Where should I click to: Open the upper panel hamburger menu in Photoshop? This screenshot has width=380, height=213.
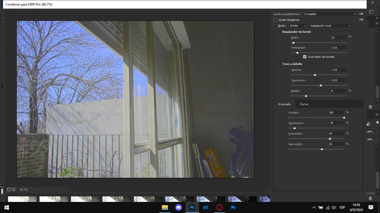(377, 24)
